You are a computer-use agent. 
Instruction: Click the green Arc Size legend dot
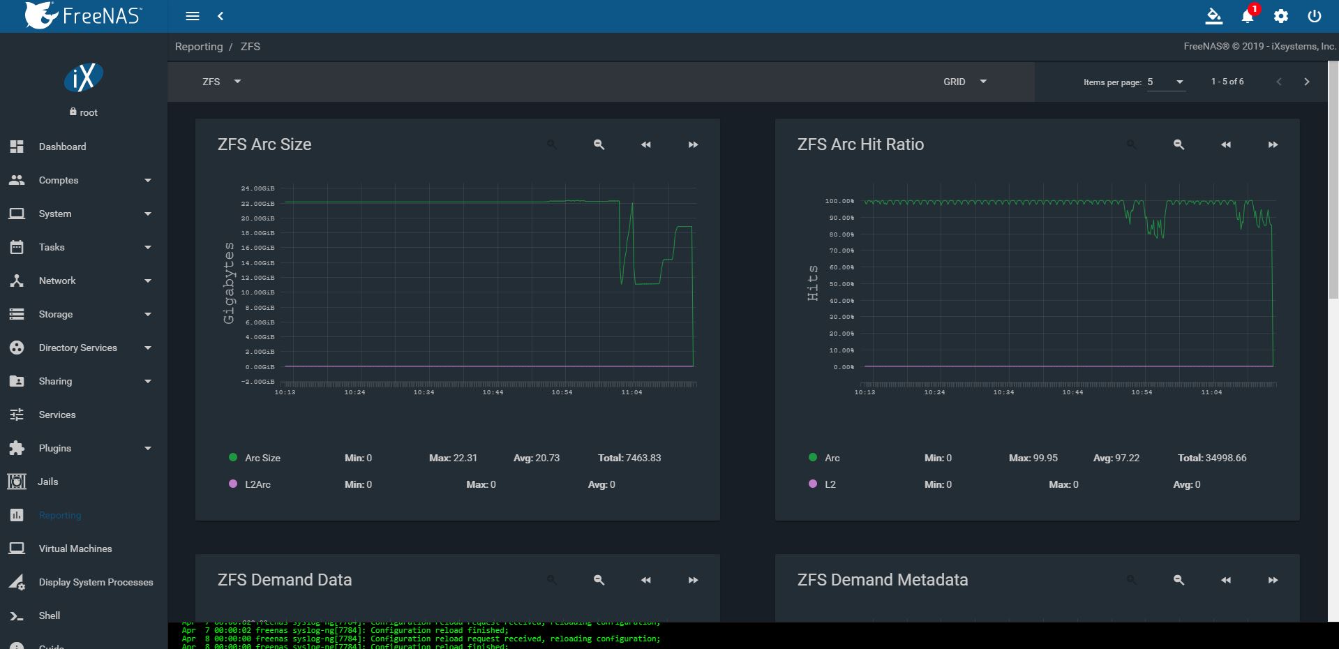(x=233, y=457)
